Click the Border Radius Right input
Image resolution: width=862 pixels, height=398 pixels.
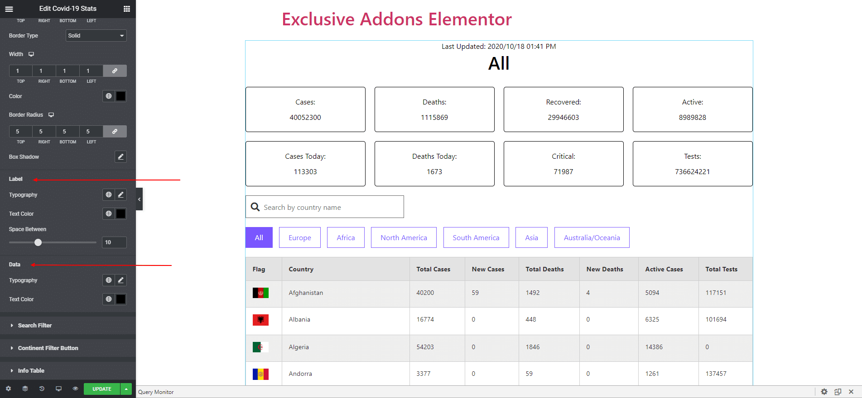(44, 132)
